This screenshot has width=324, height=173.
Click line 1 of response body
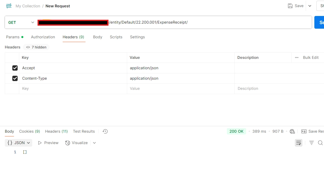(x=25, y=152)
